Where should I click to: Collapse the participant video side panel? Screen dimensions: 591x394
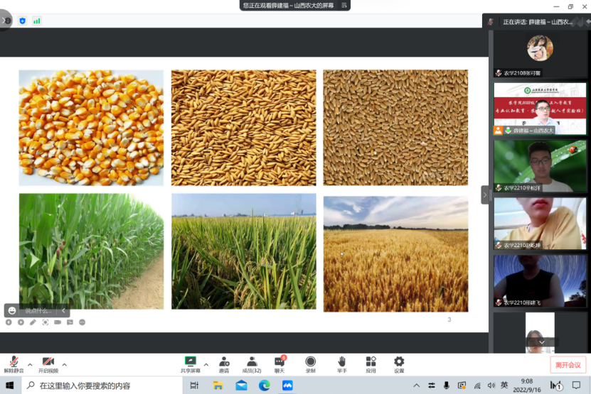click(485, 195)
